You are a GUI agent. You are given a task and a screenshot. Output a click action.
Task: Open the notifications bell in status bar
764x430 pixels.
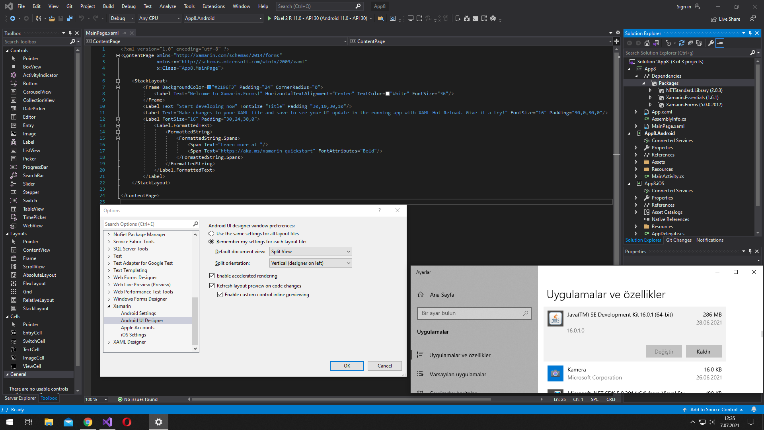pyautogui.click(x=754, y=409)
